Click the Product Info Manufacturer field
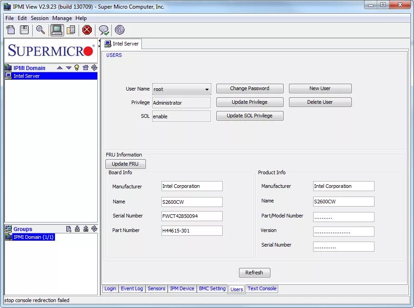414x308 pixels. [344, 186]
